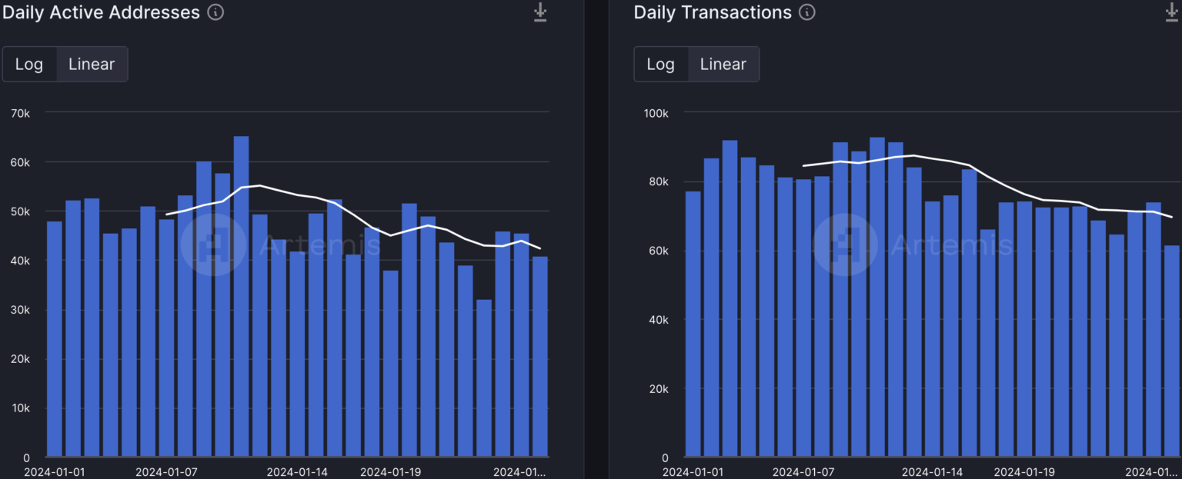Select Linear scale for Daily Transactions
The image size is (1182, 479).
(723, 65)
